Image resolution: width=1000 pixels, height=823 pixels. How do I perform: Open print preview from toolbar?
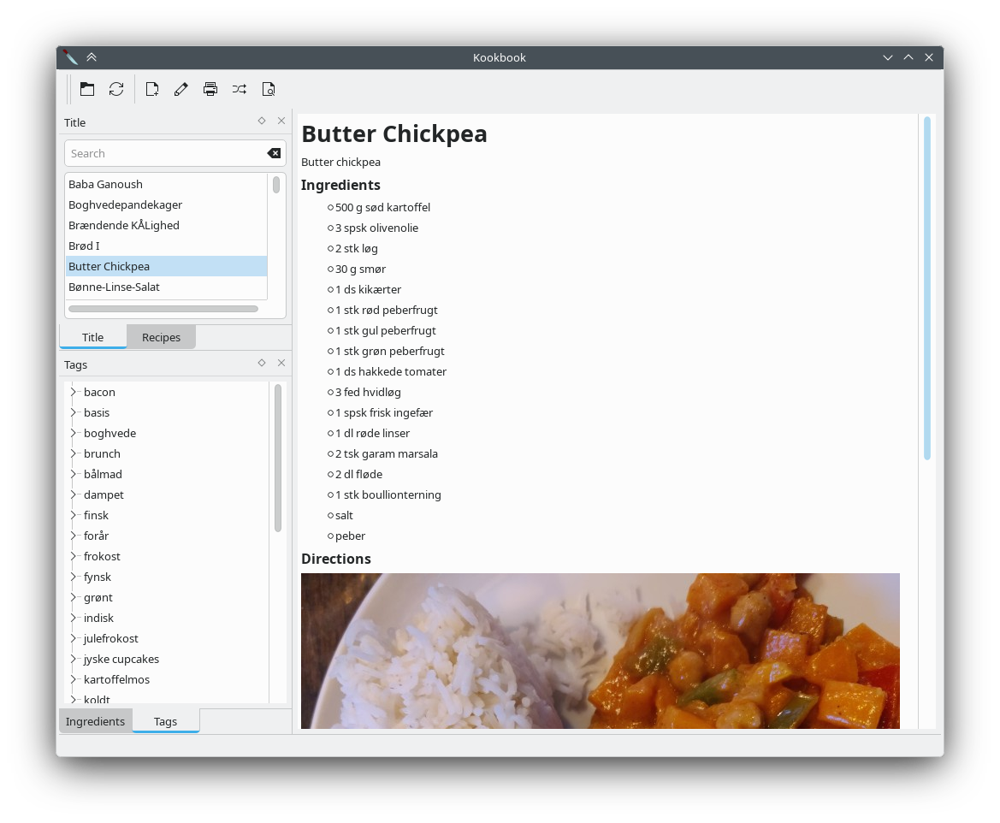[x=269, y=89]
